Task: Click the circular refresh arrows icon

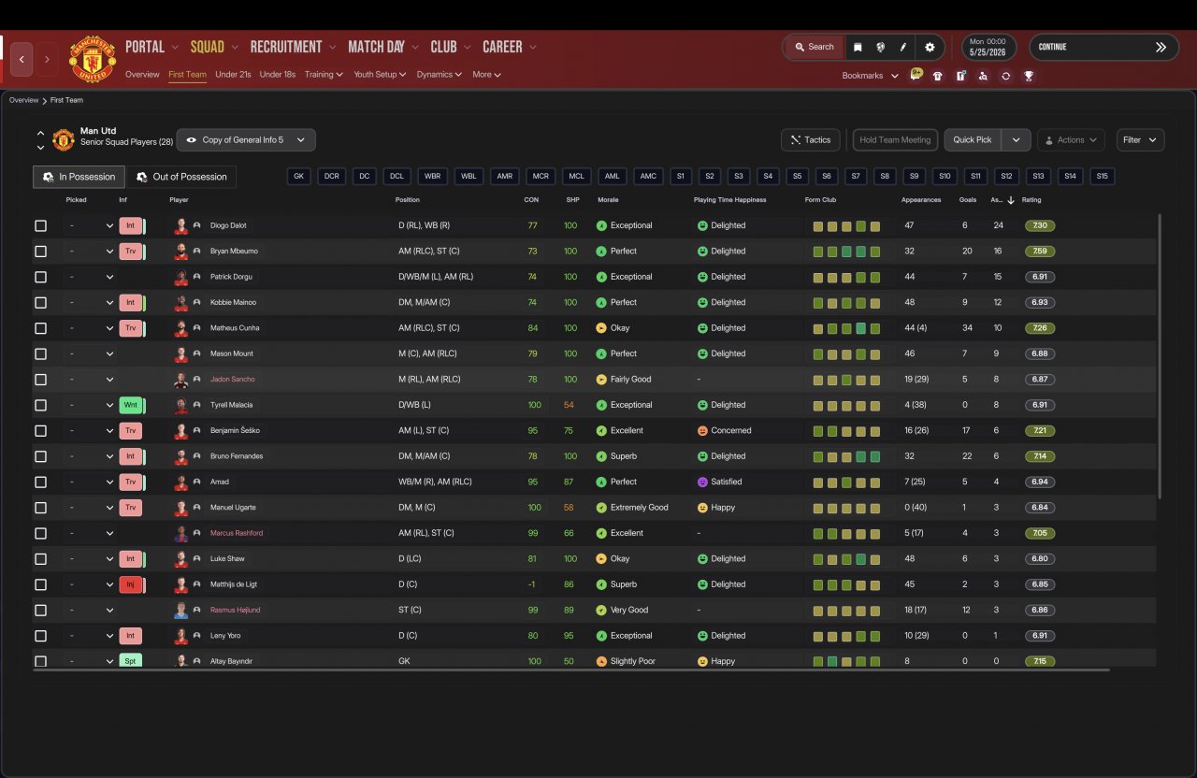Action: tap(1005, 76)
